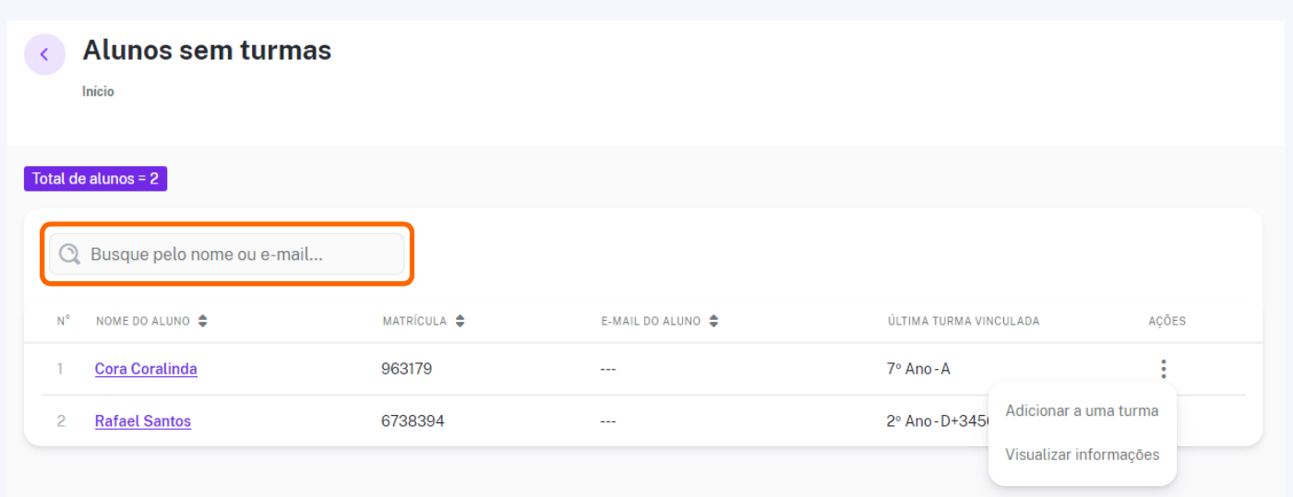Click the back arrow beside Alunos sem turmas
Image resolution: width=1293 pixels, height=497 pixels.
[44, 54]
